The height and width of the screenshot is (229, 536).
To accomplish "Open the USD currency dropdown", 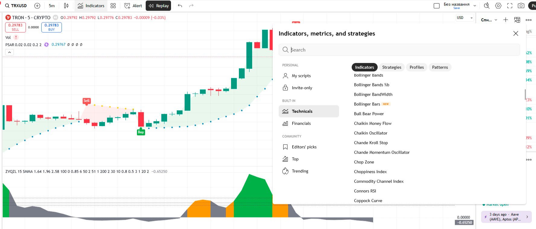I will click(465, 18).
